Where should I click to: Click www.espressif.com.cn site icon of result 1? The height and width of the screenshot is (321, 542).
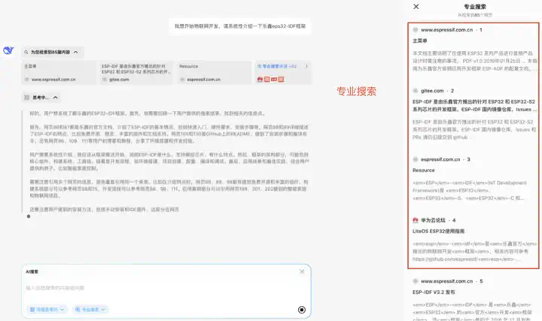pos(416,30)
